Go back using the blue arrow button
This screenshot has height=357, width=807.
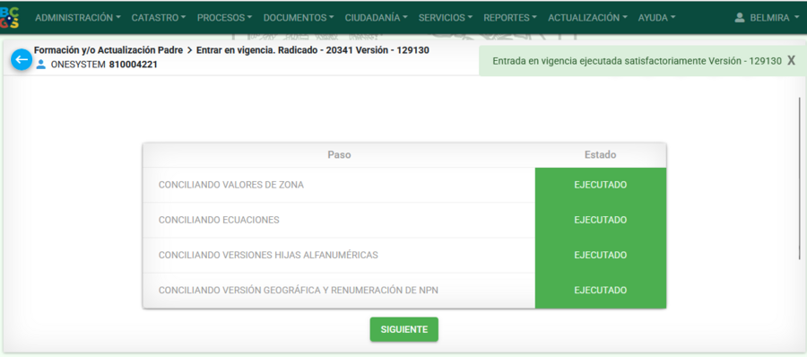22,60
